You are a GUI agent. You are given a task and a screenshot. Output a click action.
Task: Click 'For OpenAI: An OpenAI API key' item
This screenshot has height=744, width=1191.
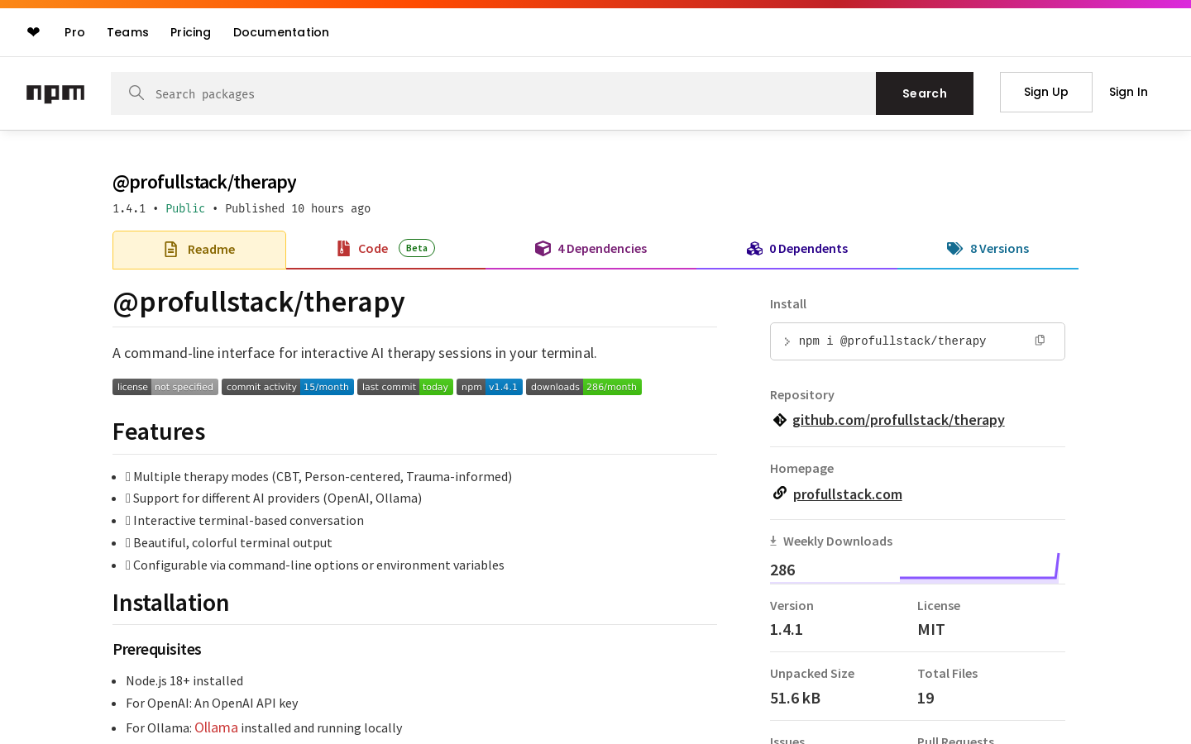tap(212, 703)
